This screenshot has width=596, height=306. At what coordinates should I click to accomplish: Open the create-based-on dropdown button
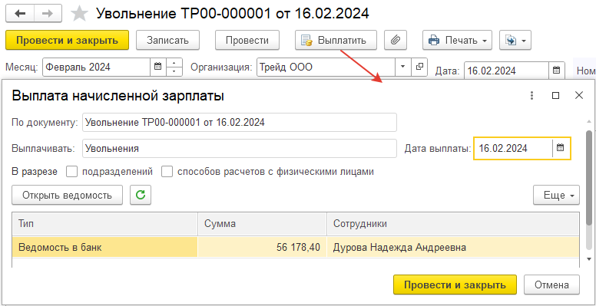click(x=515, y=40)
